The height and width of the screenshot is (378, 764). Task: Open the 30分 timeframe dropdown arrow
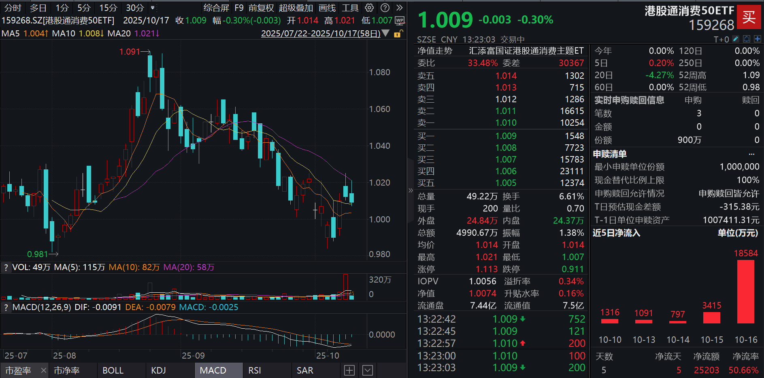[153, 7]
